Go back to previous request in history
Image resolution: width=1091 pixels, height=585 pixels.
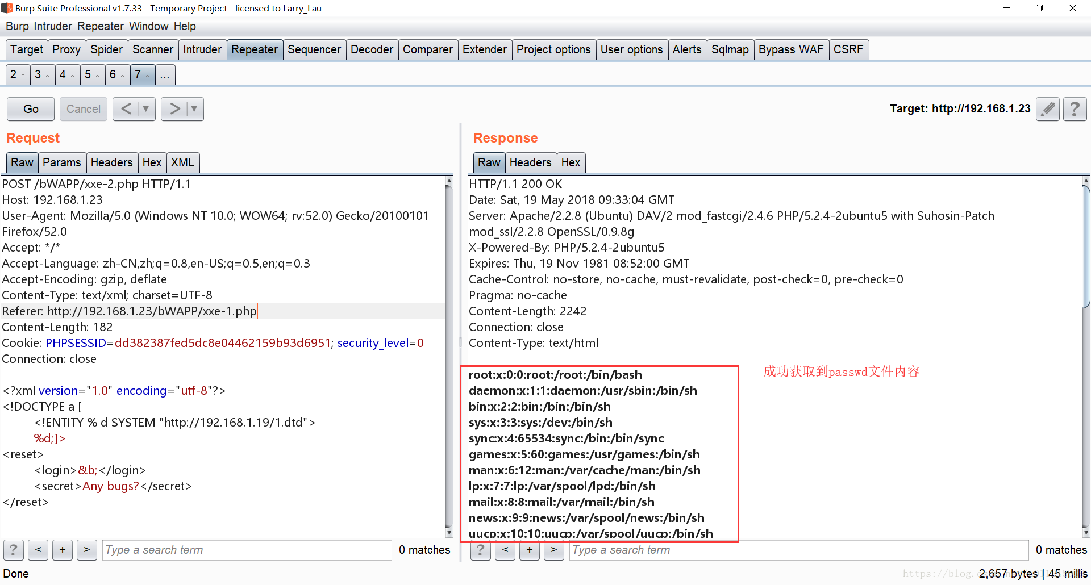(x=126, y=108)
